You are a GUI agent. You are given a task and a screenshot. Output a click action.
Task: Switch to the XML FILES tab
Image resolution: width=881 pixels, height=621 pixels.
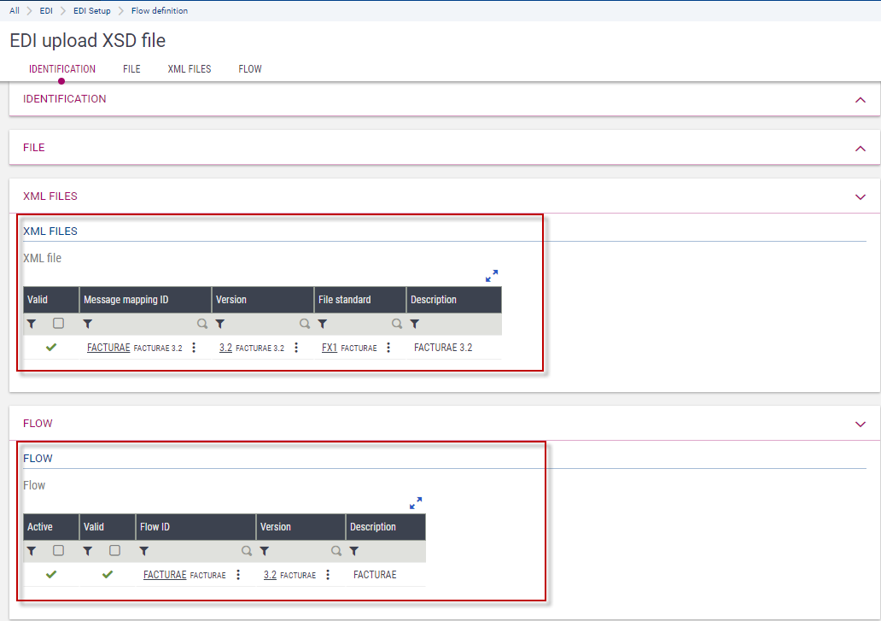190,69
